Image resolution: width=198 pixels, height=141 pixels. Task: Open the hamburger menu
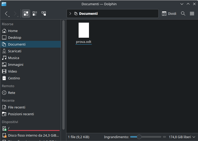pyautogui.click(x=192, y=14)
